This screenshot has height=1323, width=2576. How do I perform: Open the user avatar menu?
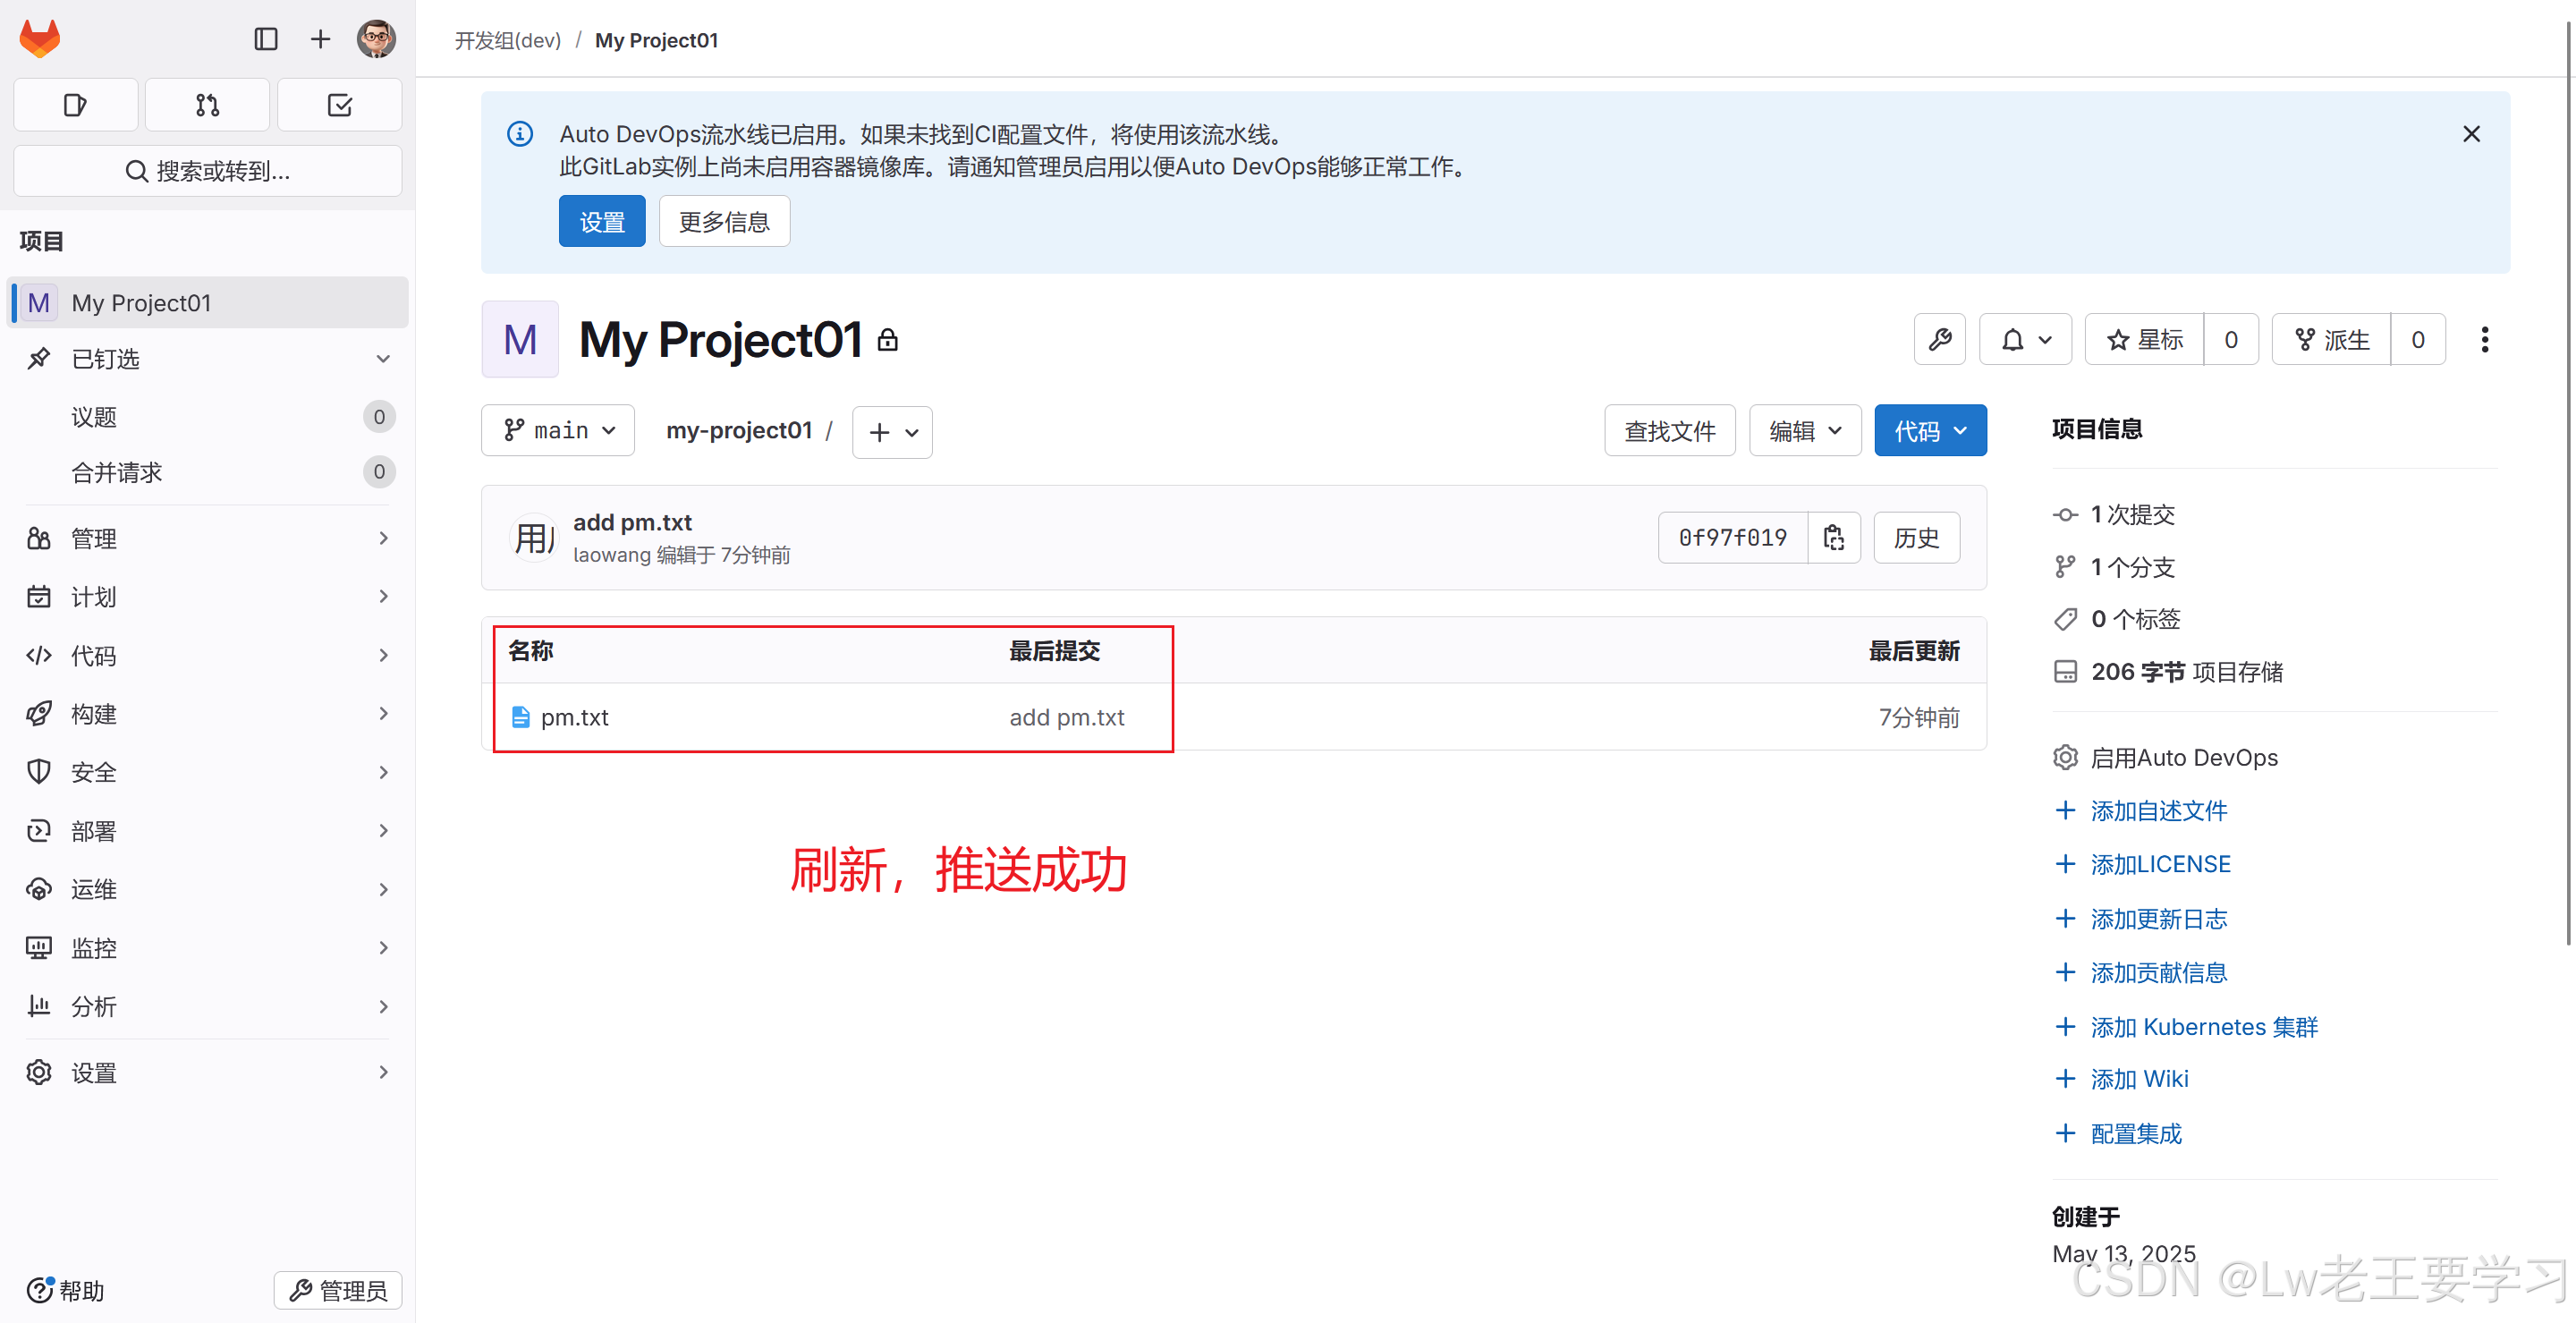tap(376, 39)
